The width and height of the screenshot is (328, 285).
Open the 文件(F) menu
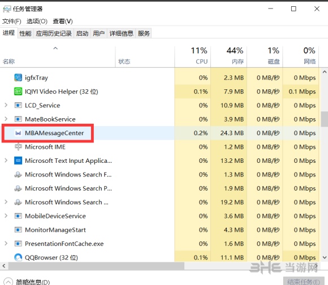tap(12, 21)
